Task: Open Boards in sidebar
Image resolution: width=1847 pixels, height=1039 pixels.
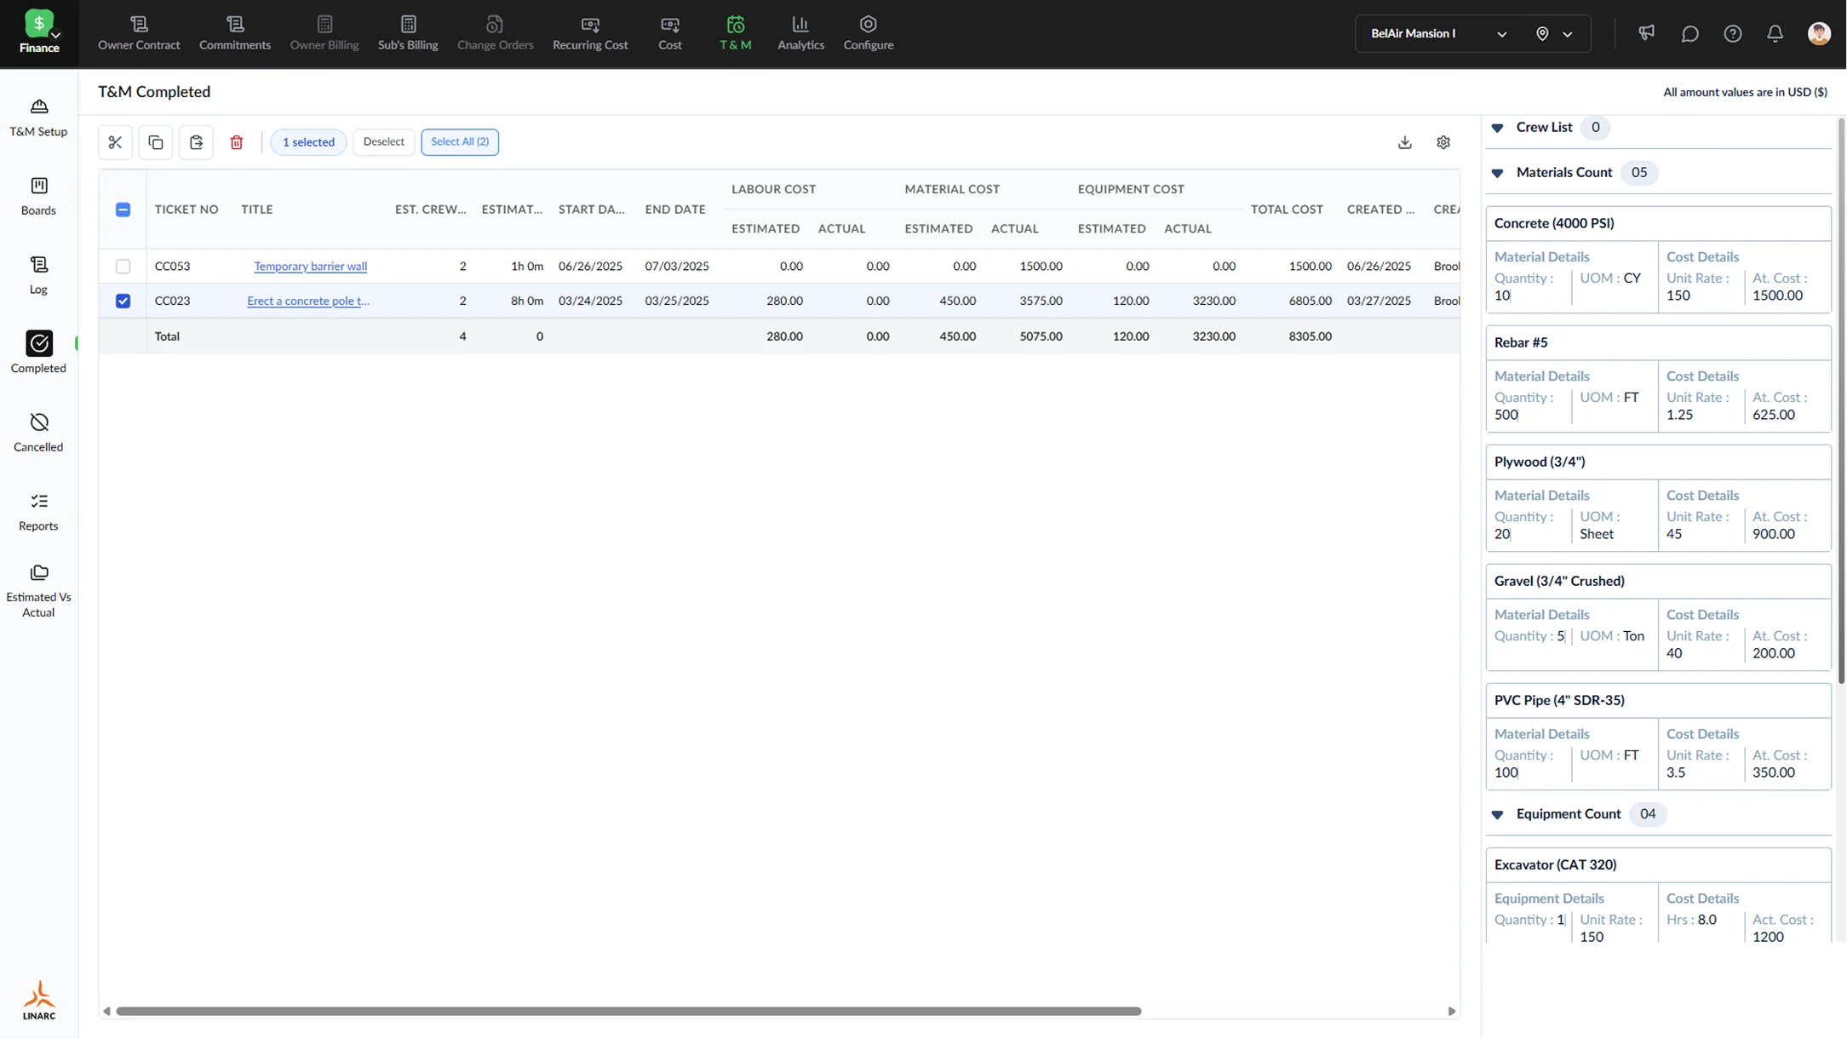Action: click(38, 197)
